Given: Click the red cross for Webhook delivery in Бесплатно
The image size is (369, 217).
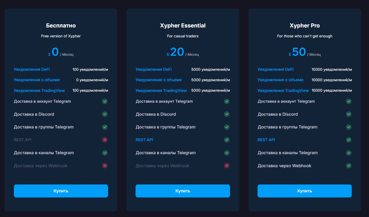Looking at the screenshot, I should pos(105,166).
